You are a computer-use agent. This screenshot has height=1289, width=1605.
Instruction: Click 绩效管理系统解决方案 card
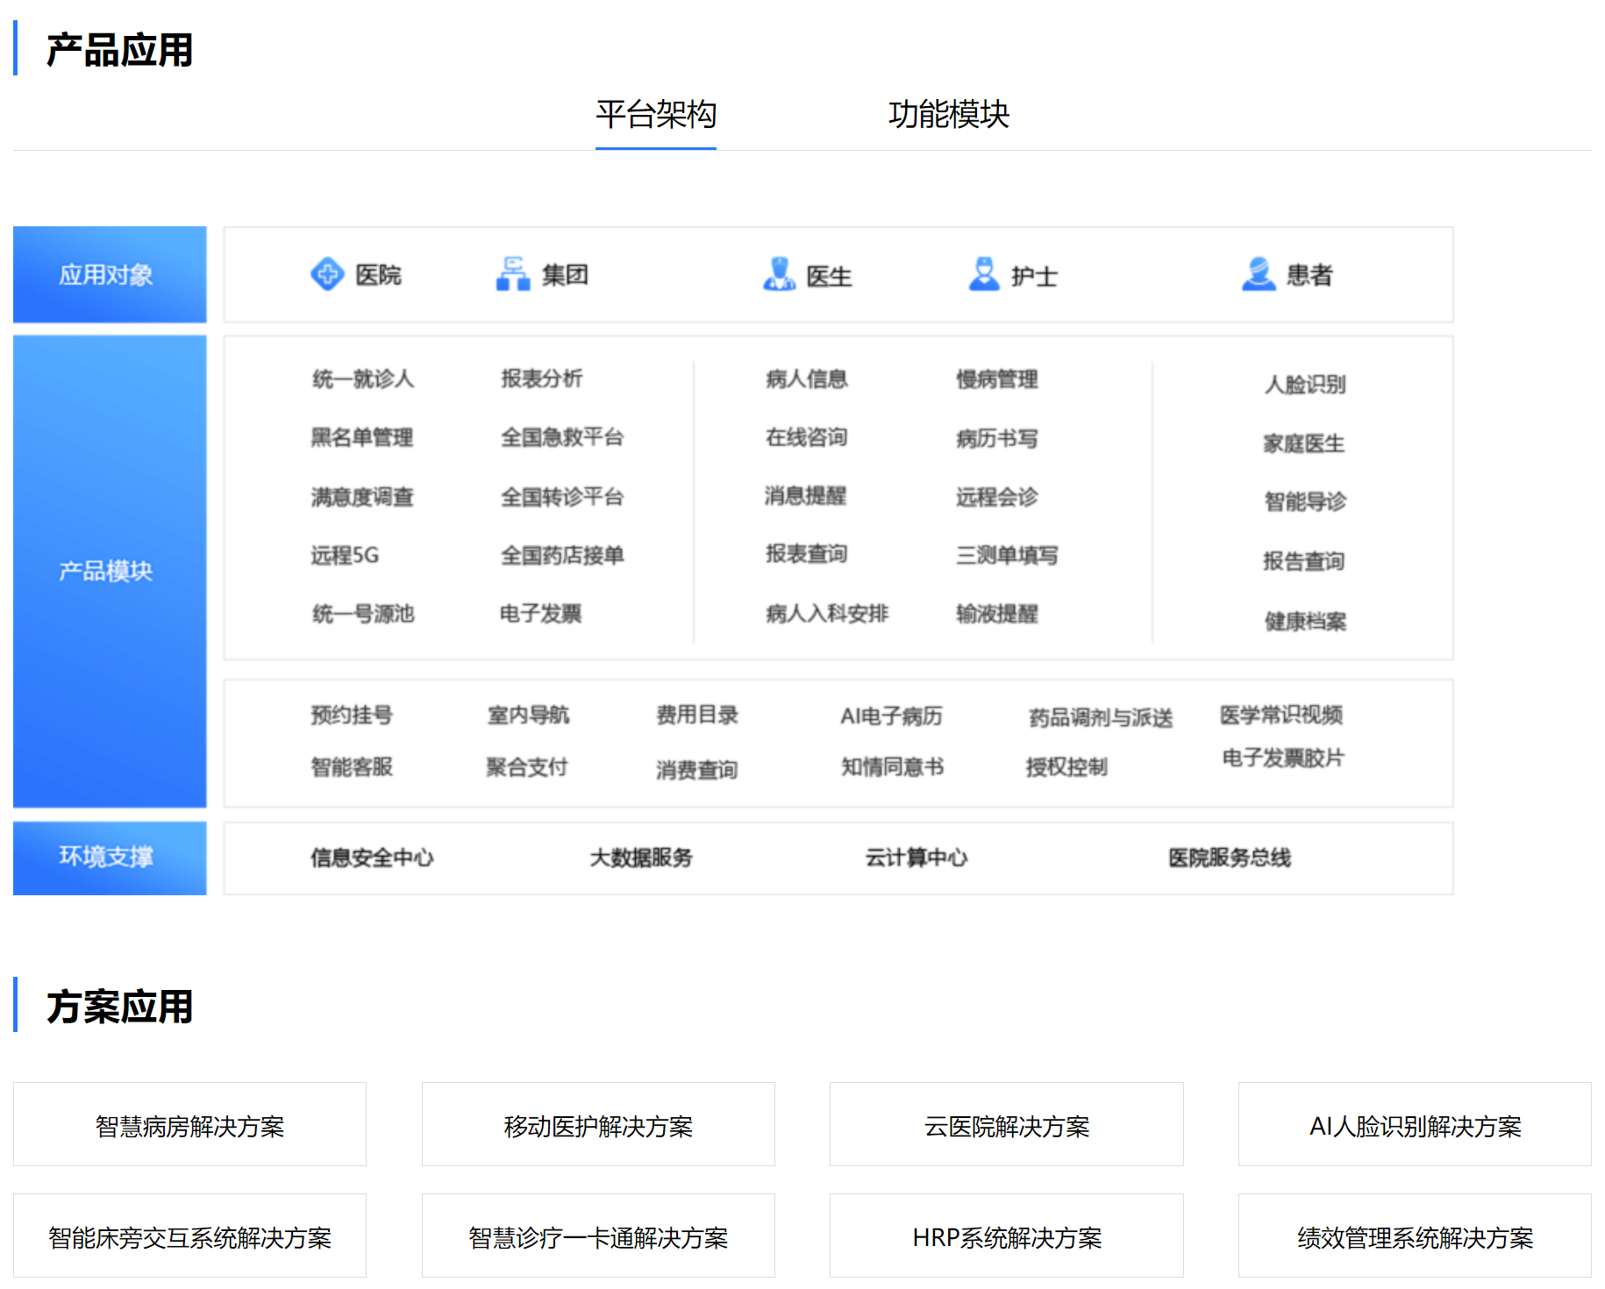[x=1414, y=1236]
